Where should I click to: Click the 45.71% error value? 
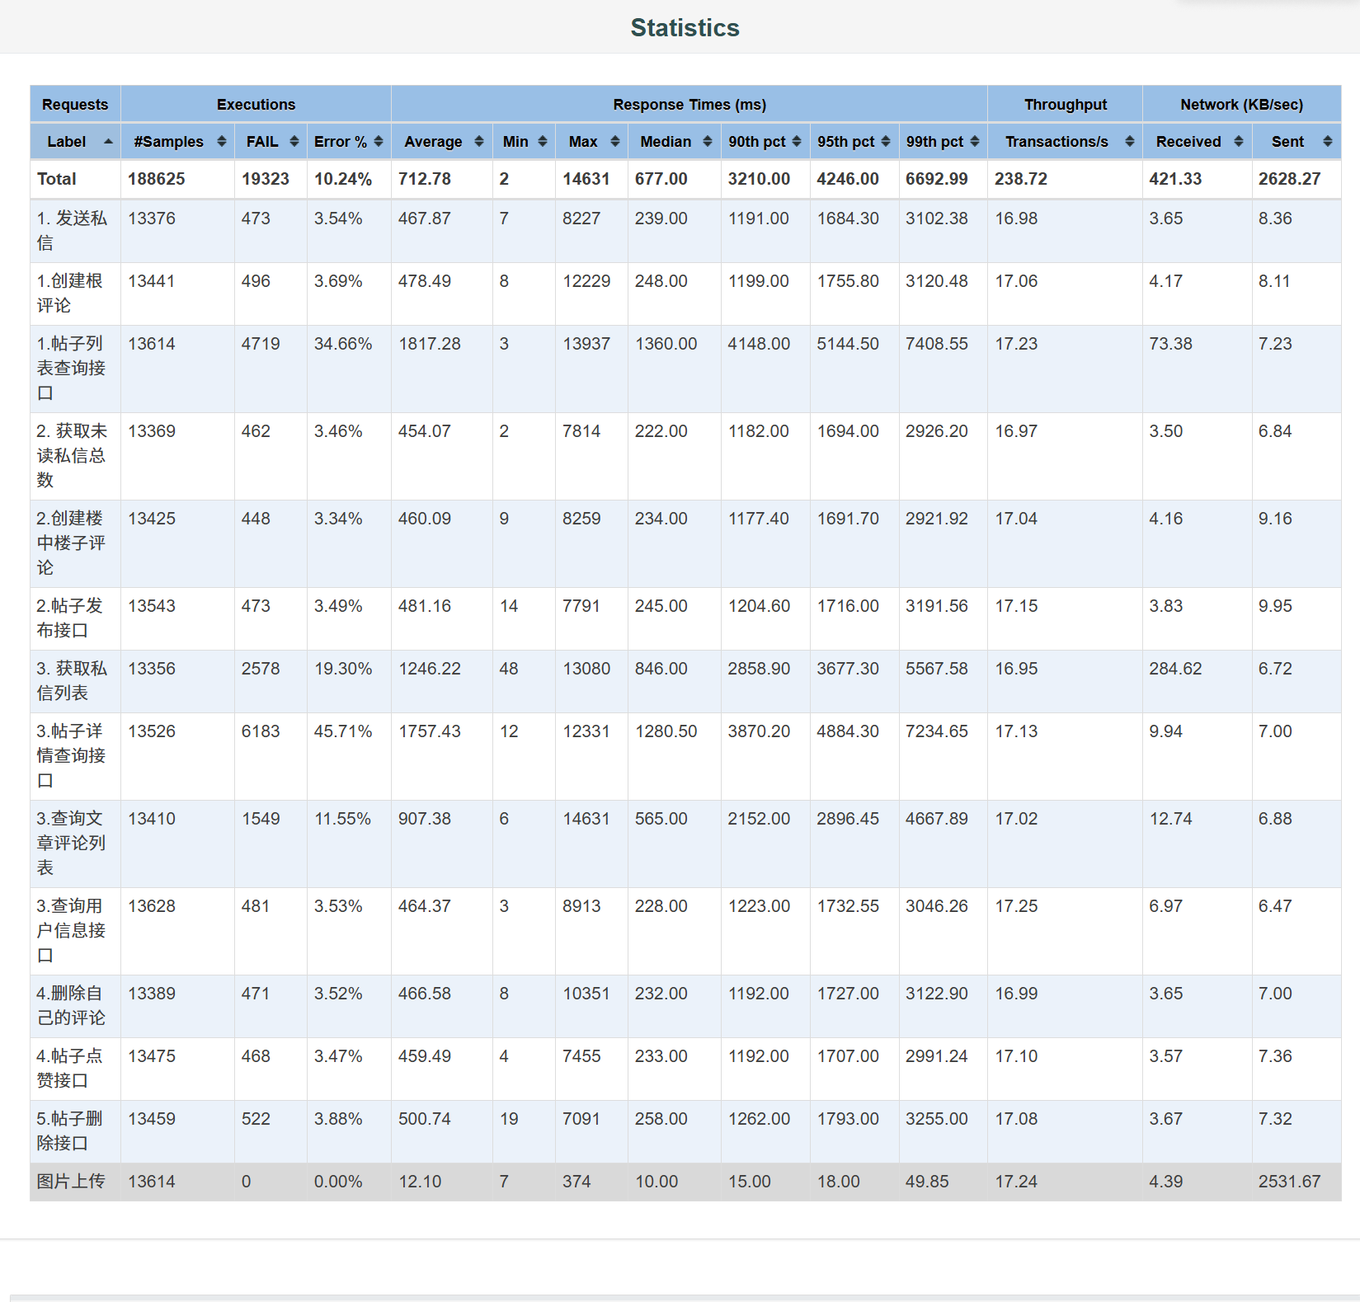pos(343,731)
